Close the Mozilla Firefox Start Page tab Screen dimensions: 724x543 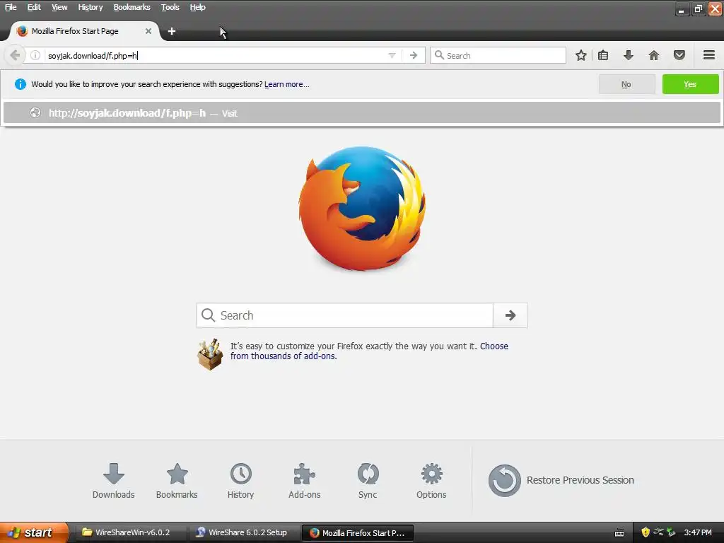[148, 31]
